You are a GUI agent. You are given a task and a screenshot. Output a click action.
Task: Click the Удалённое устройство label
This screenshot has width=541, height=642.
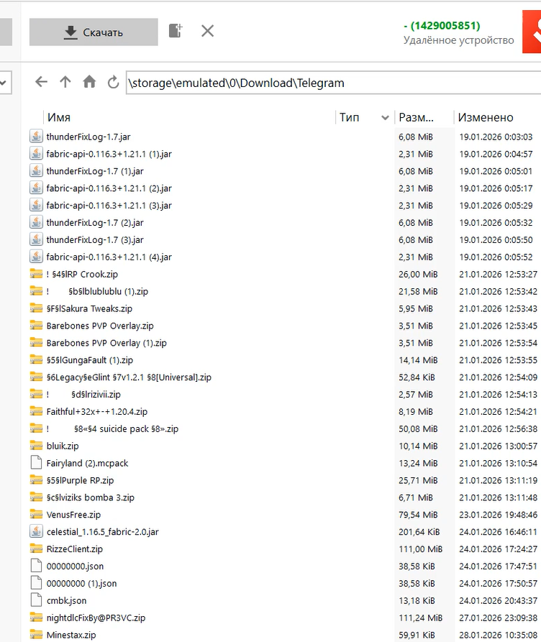(458, 40)
